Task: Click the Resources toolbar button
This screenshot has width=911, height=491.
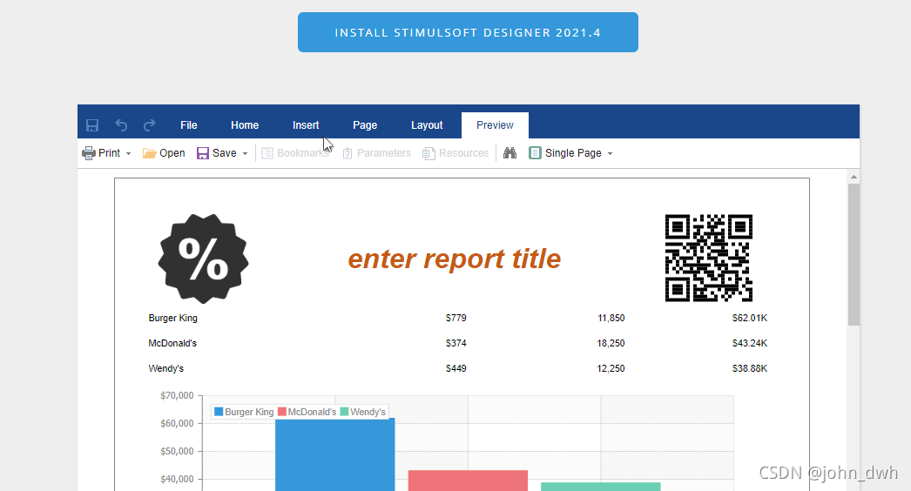Action: (455, 153)
